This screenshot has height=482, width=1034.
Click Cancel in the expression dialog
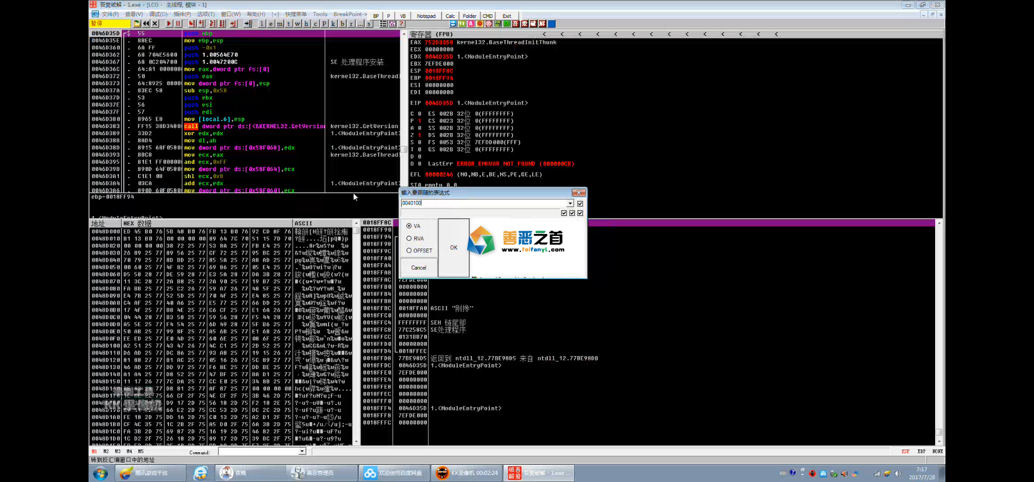[x=419, y=268]
